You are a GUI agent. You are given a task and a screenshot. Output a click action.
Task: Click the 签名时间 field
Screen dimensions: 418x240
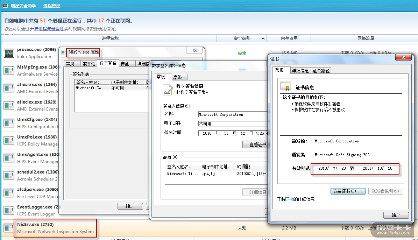pyautogui.click(x=233, y=133)
